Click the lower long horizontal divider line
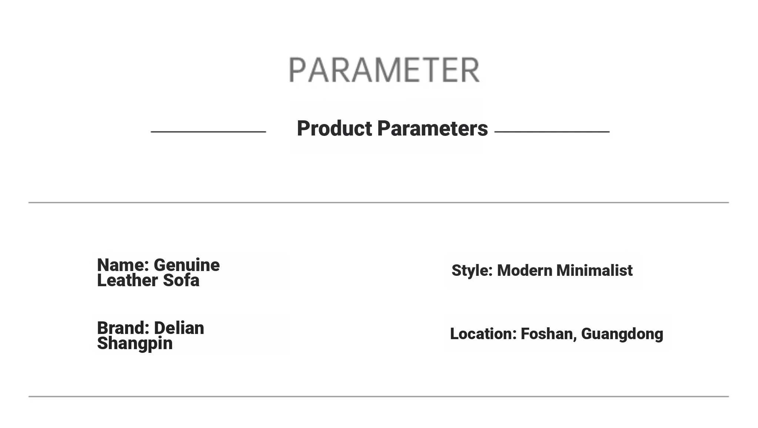758x428 pixels. click(378, 397)
